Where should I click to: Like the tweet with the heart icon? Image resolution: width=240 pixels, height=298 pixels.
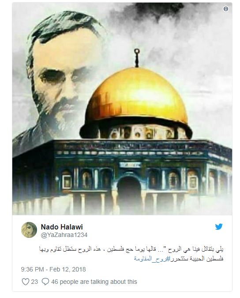(26, 282)
